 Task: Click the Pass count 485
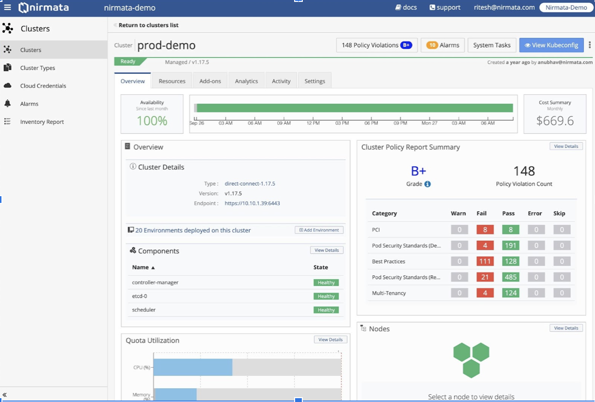510,277
